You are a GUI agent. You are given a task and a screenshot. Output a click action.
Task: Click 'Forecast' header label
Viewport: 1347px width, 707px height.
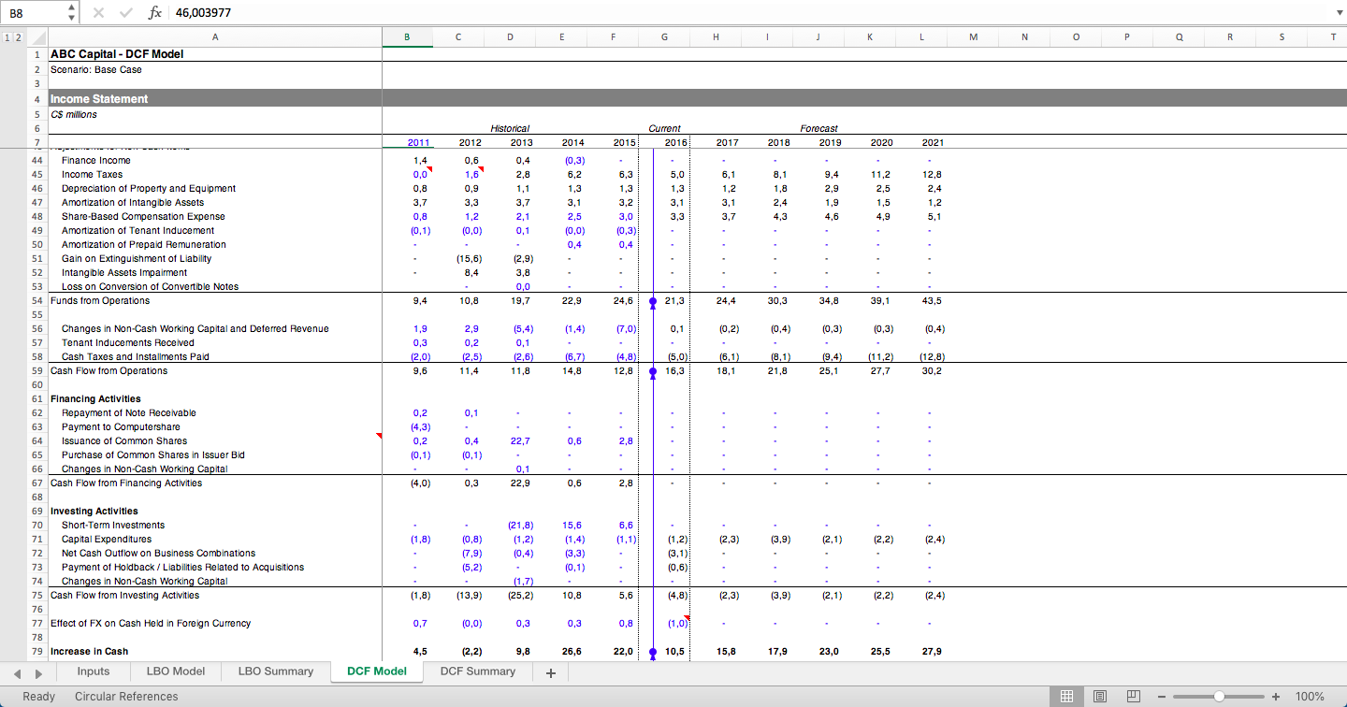(x=818, y=128)
